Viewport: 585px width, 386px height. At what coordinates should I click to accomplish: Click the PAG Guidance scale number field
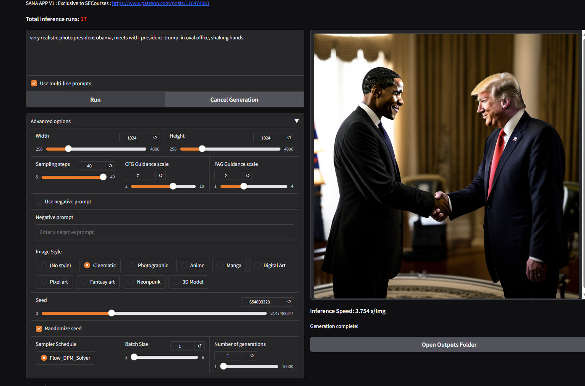[229, 175]
